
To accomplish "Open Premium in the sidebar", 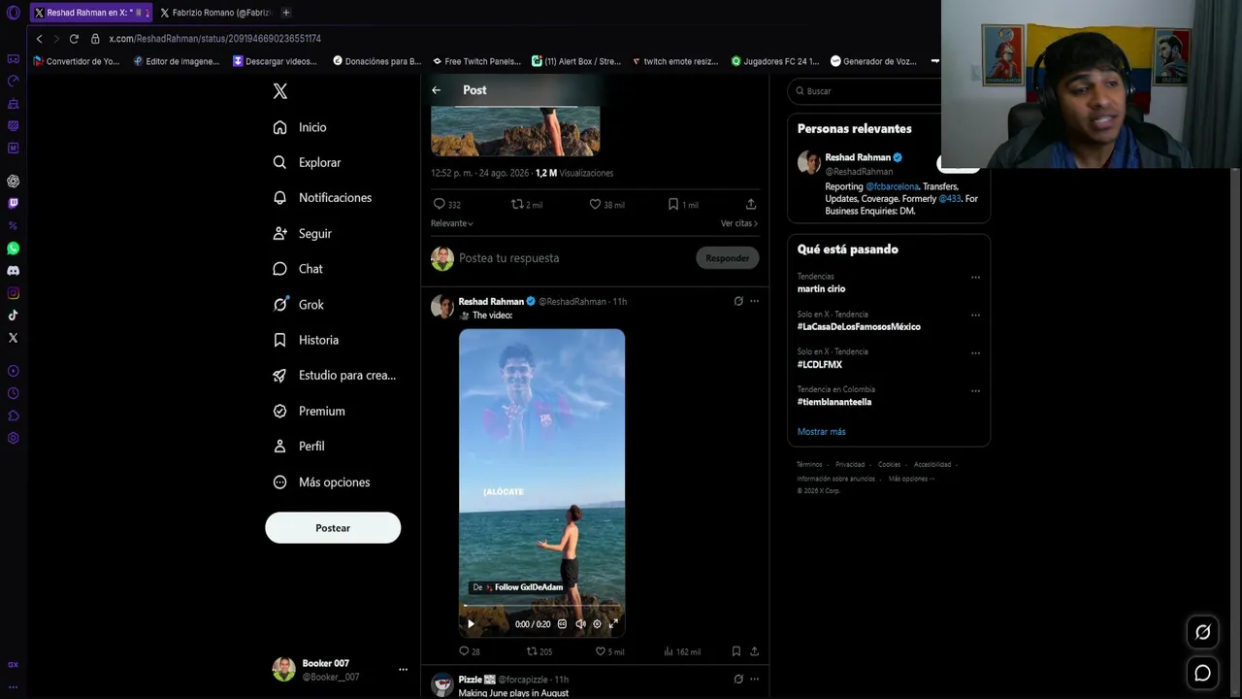I will coord(310,411).
